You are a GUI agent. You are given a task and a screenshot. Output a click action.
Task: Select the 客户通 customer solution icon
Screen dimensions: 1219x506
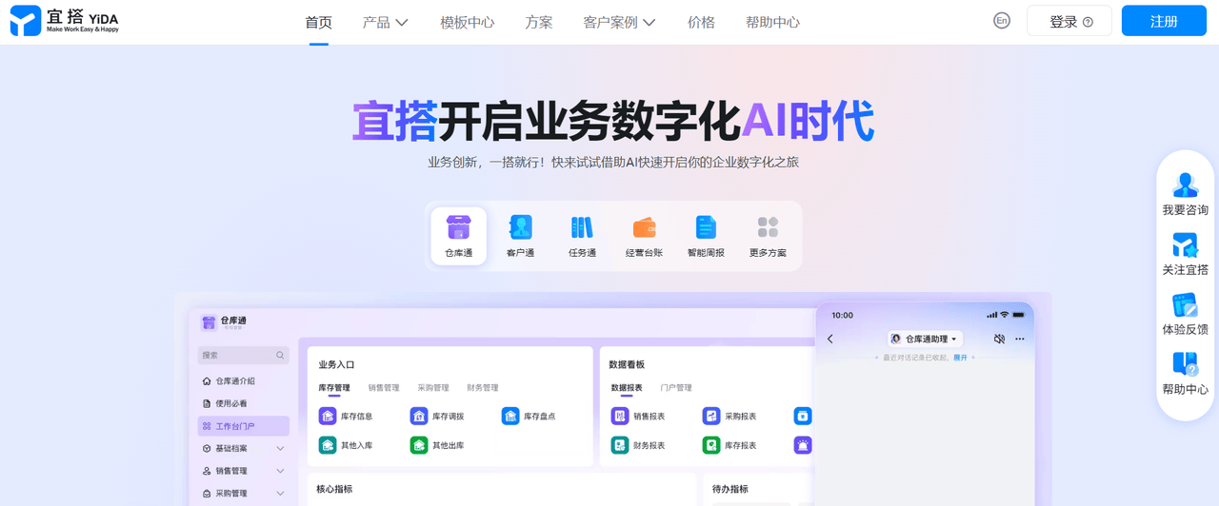pyautogui.click(x=520, y=228)
